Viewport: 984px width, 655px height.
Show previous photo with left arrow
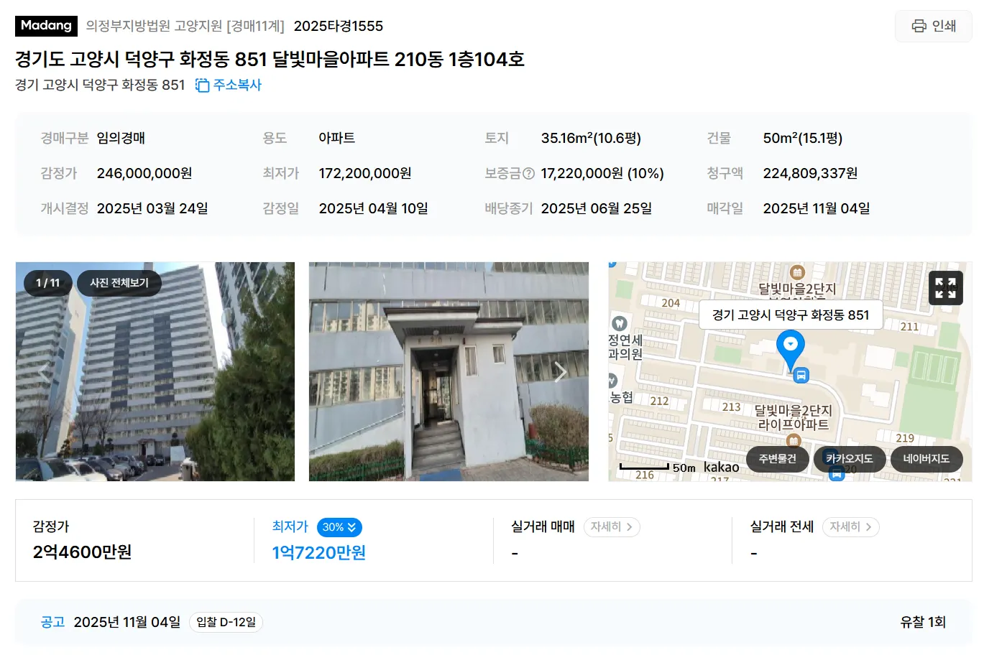44,371
